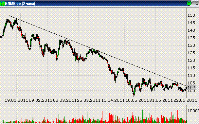
Task: Click the 140 price axis label
Action: click(x=192, y=30)
